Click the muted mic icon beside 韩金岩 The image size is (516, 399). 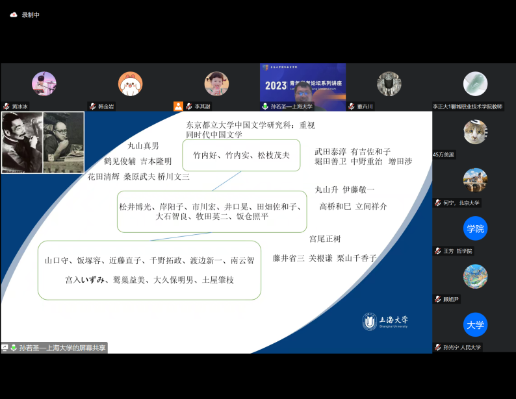(x=93, y=106)
